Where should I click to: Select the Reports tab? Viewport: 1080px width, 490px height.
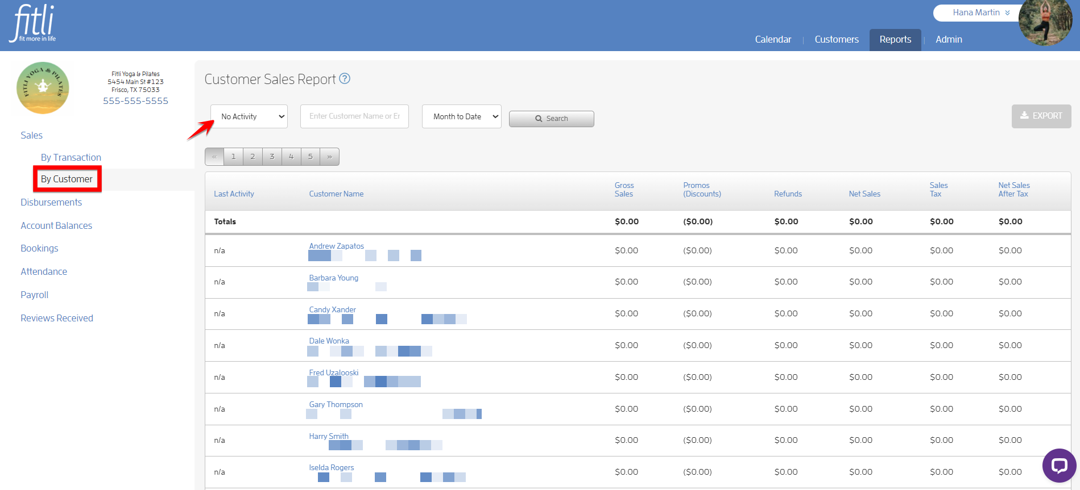tap(895, 40)
